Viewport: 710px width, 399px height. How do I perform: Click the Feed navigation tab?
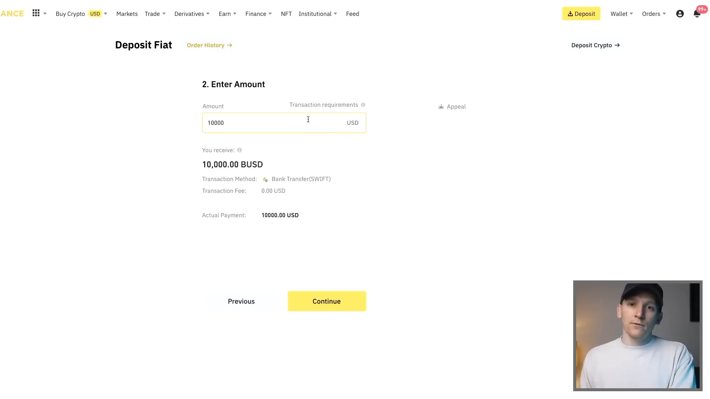click(352, 14)
